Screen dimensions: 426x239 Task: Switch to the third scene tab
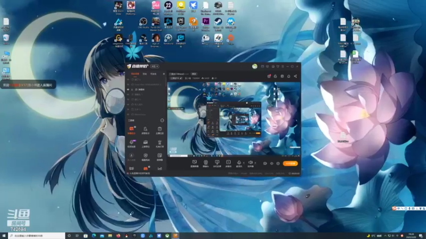pos(153,74)
